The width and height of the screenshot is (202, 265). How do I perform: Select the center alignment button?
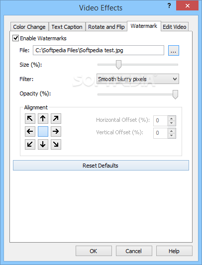point(43,131)
